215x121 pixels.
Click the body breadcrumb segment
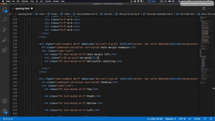tap(54, 14)
